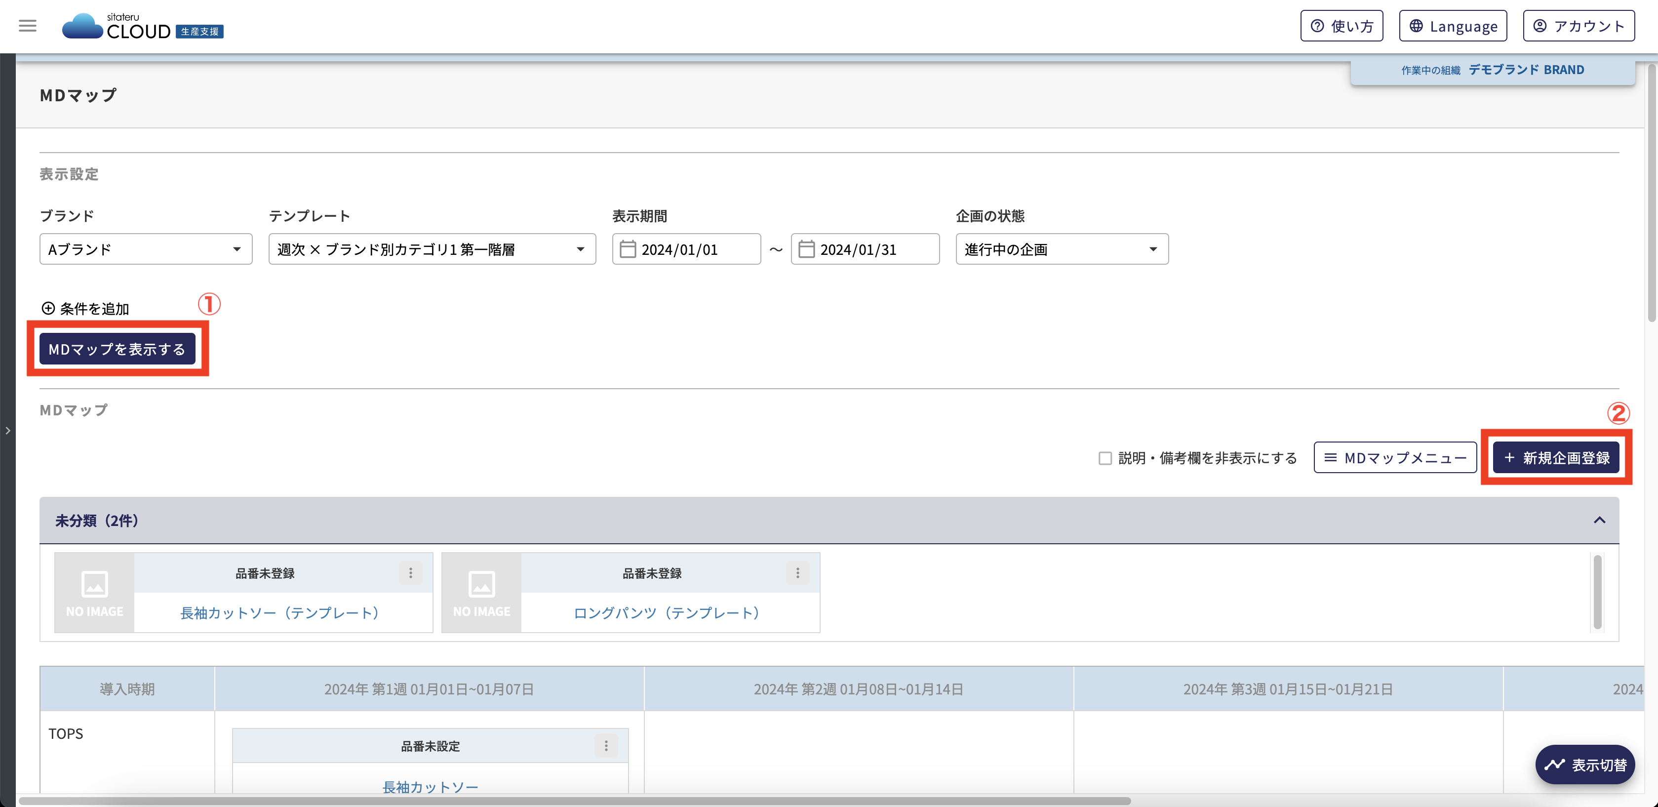Open kebab menu on ロングパンツ（テンプレート）card
Viewport: 1658px width, 807px height.
click(797, 572)
